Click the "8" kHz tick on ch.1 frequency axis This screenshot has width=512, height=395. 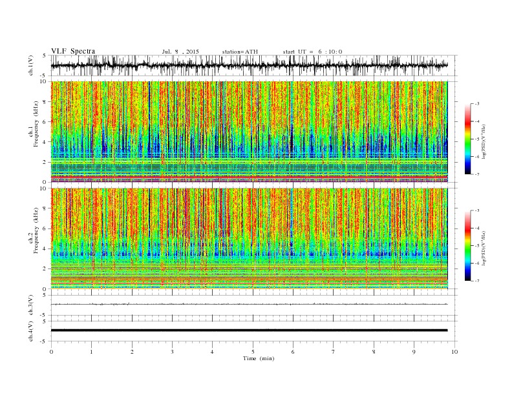point(45,101)
